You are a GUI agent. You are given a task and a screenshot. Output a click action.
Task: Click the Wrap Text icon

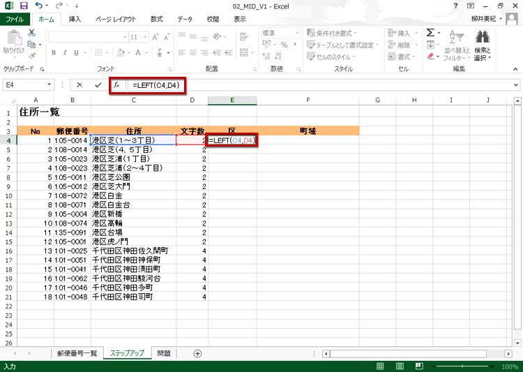coord(244,36)
